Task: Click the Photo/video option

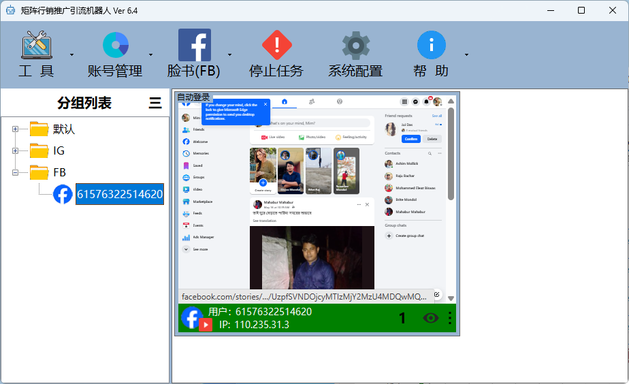Action: (x=312, y=138)
